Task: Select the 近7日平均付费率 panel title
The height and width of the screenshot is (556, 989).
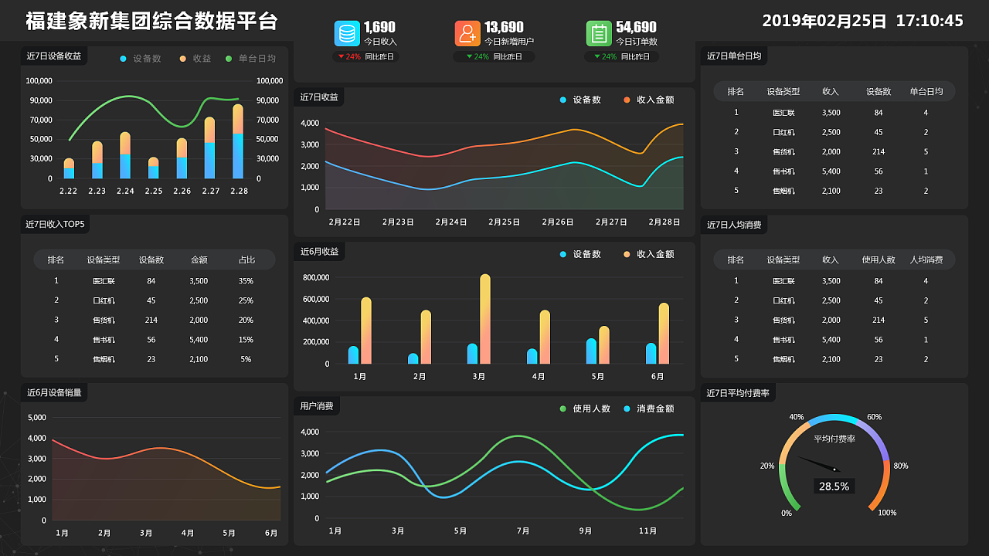Action: [x=738, y=393]
